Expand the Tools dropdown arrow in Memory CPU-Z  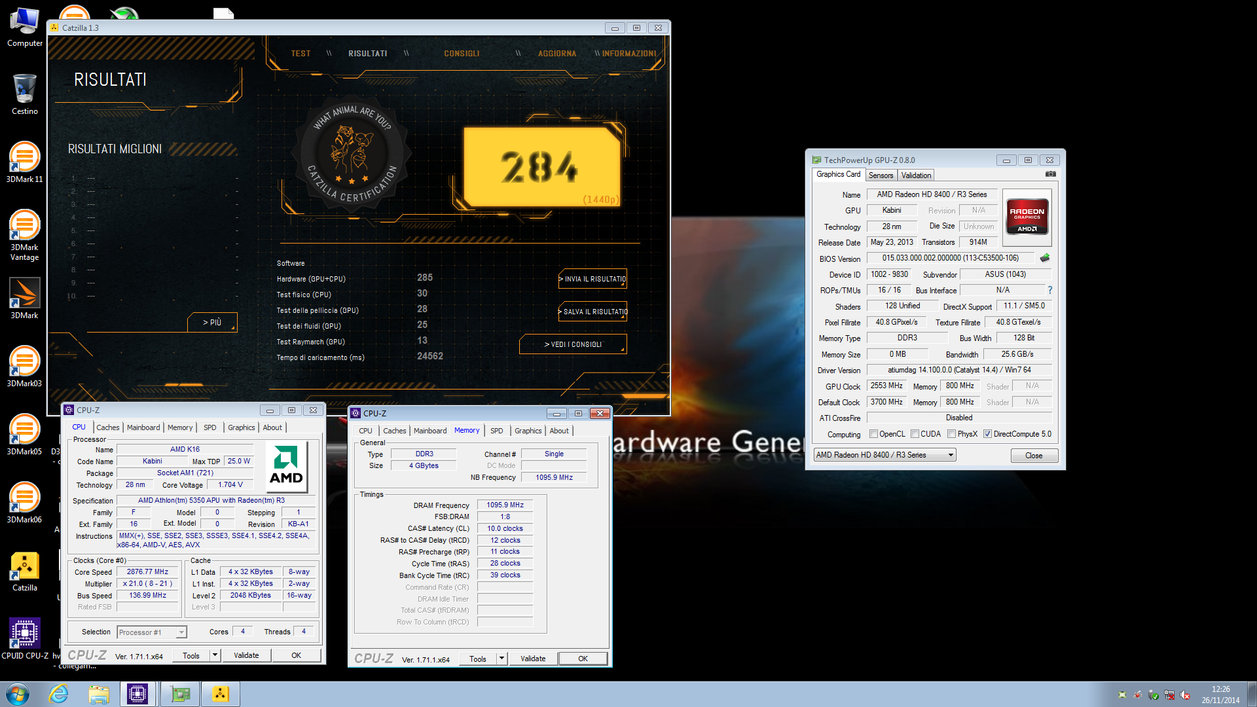coord(501,659)
